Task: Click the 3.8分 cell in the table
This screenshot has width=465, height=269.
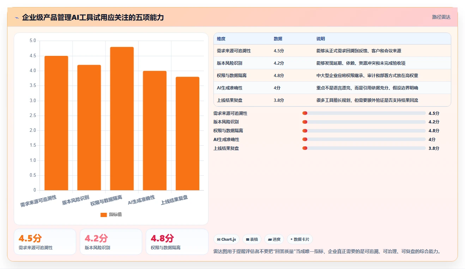Action: [x=279, y=100]
